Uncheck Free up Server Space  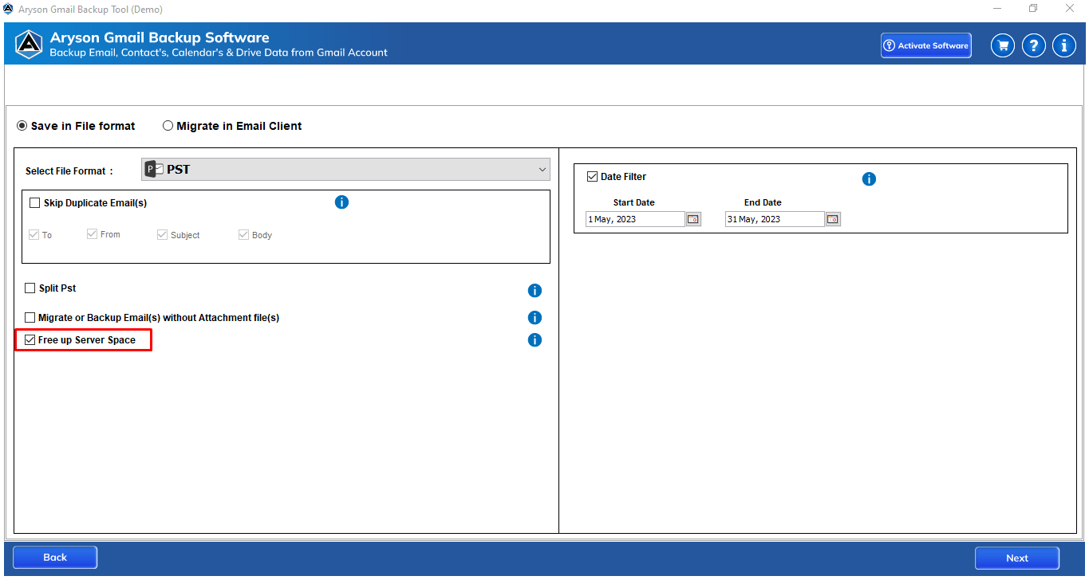coord(30,340)
